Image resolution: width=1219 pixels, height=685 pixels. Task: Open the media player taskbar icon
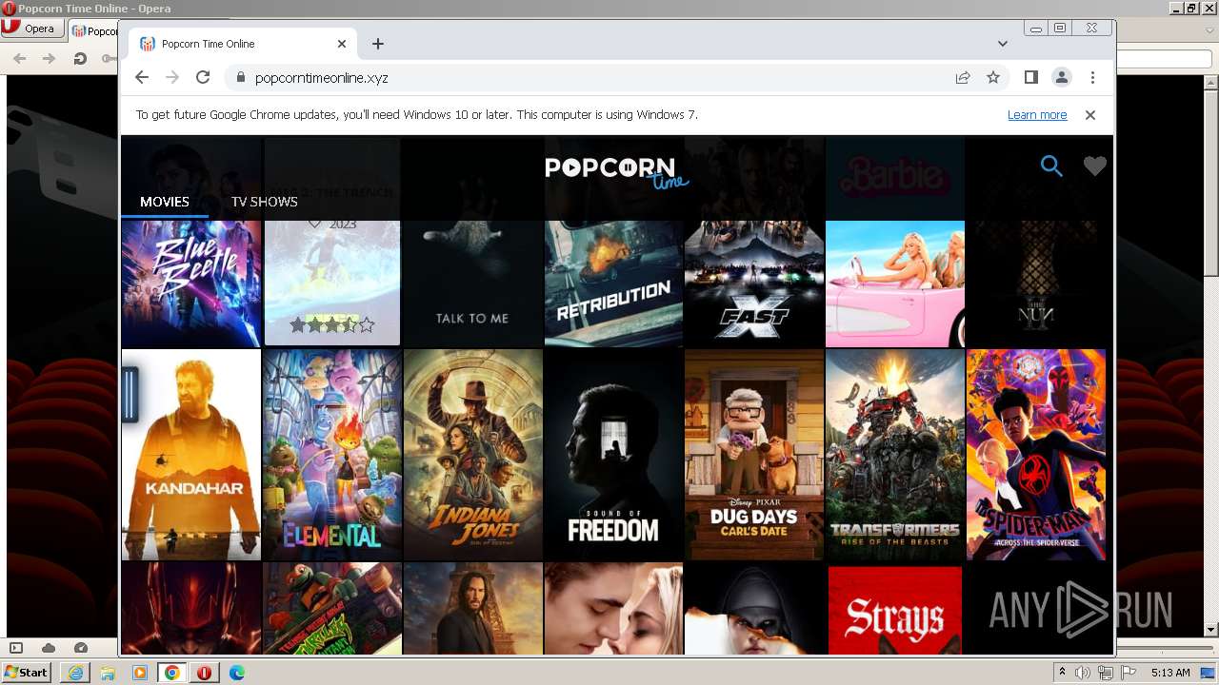(x=140, y=673)
